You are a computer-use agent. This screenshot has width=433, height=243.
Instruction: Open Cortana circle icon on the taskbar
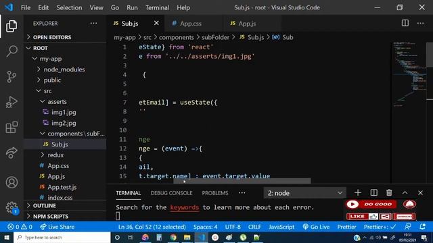[x=117, y=237]
